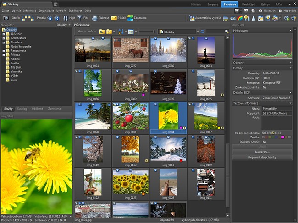298x223 pixels.
Task: Click the Filtr funnel icon
Action: [x=80, y=18]
